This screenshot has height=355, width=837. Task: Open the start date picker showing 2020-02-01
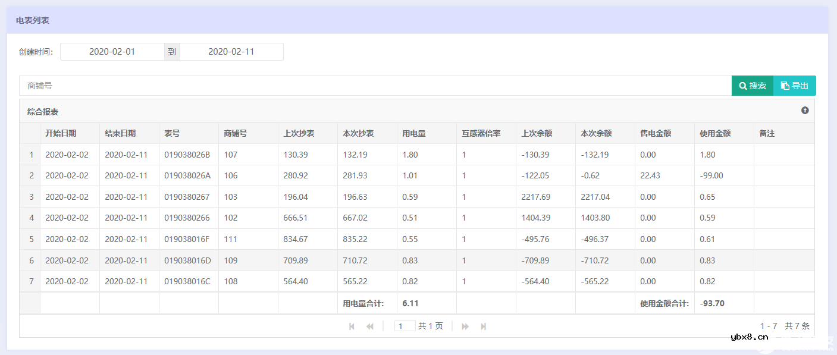[x=113, y=52]
